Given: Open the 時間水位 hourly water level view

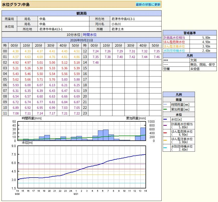Looking at the screenshot, I should tap(90, 35).
